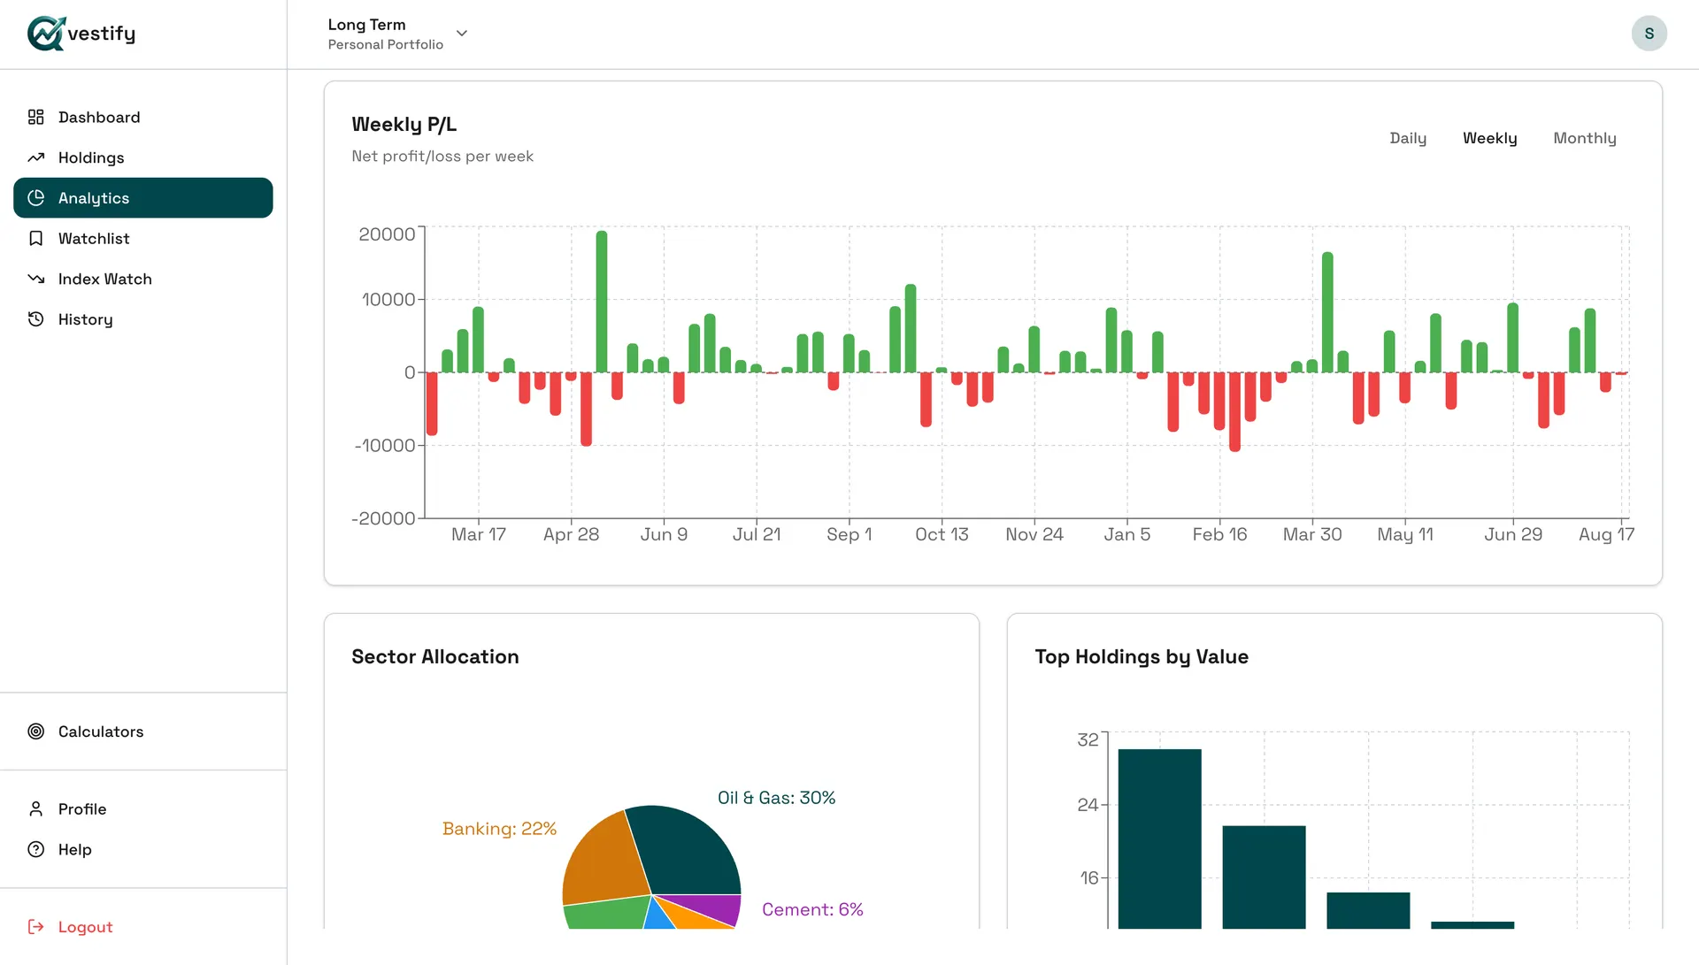This screenshot has height=965, width=1699.
Task: Navigate to Watchlist
Action: (x=143, y=239)
